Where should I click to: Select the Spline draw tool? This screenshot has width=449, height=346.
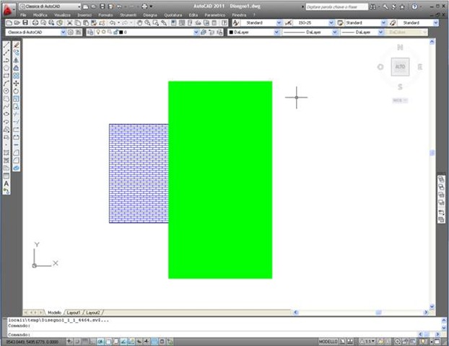[6, 107]
